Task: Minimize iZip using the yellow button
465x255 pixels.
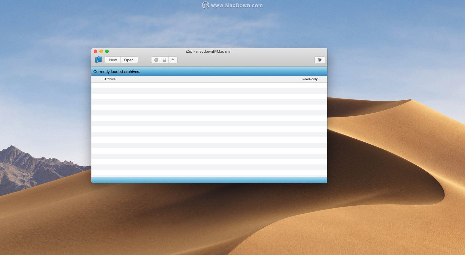Action: pos(101,51)
